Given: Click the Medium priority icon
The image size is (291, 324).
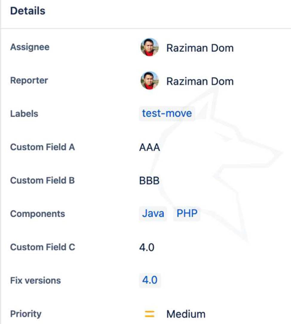Looking at the screenshot, I should click(149, 314).
